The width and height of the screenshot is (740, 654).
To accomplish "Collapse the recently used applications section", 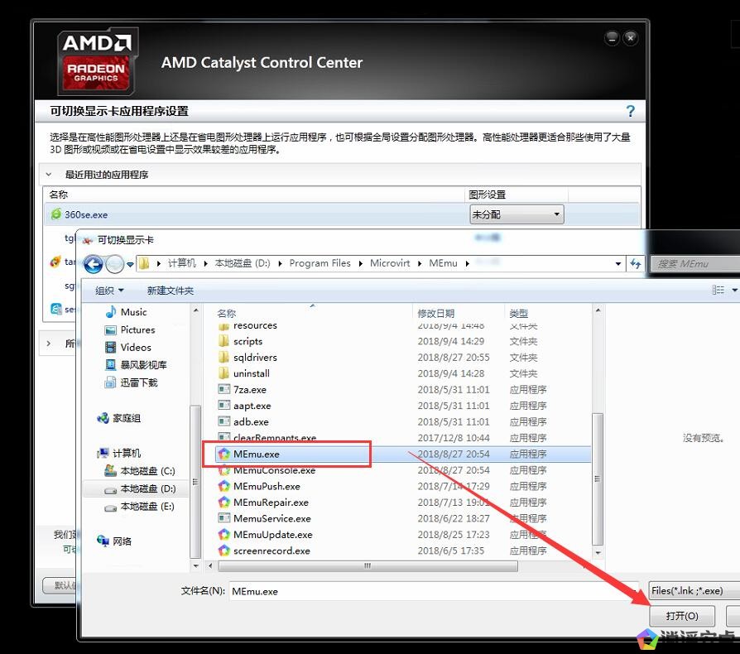I will [49, 175].
